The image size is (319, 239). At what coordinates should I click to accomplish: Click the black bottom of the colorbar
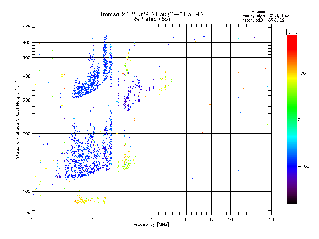292,200
